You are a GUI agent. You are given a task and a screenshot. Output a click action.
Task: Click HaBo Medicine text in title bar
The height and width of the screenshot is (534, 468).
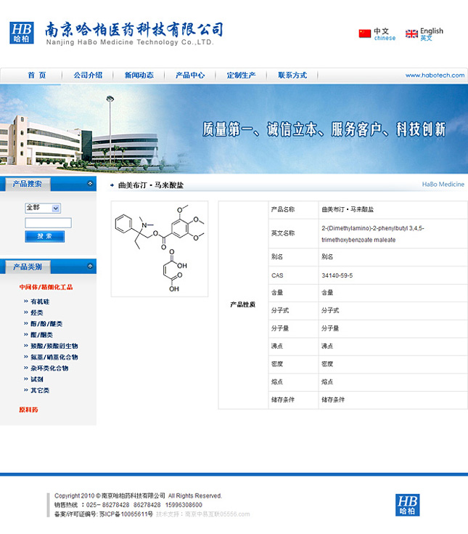pyautogui.click(x=443, y=185)
